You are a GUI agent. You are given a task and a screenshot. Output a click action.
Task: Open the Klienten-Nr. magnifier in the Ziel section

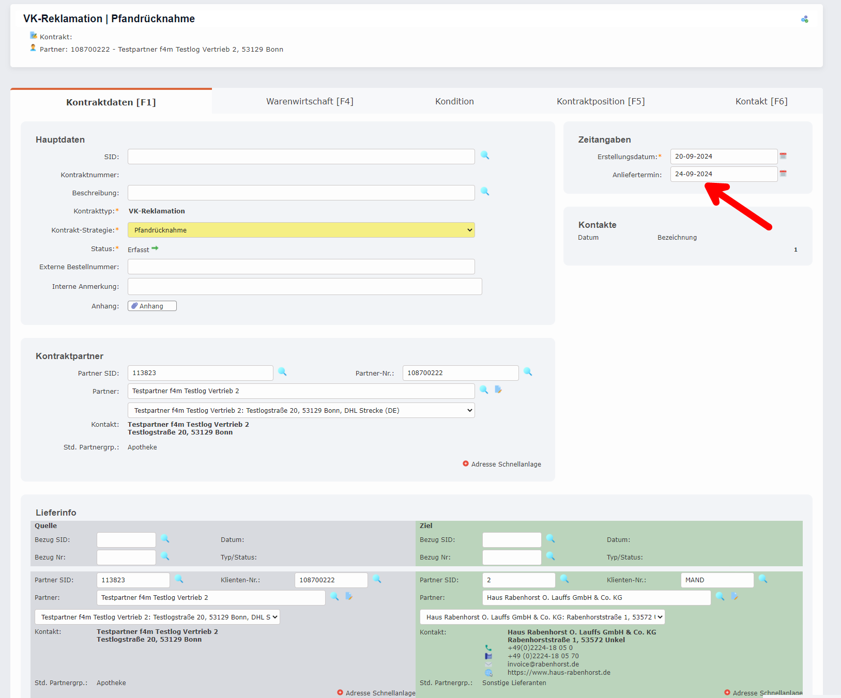coord(763,580)
